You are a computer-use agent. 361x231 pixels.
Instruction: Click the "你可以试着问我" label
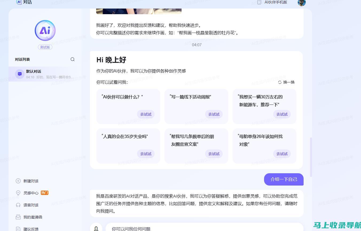click(112, 82)
